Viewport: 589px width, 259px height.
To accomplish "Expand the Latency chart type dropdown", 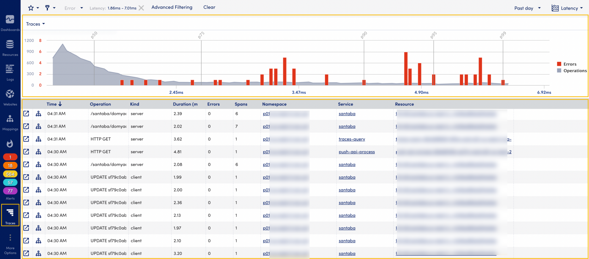I will 570,8.
